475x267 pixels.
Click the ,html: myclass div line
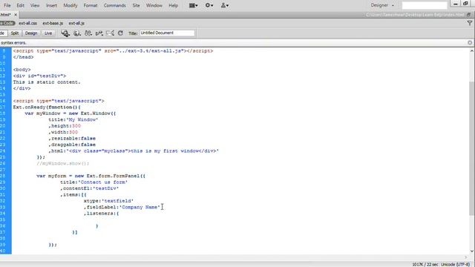(134, 151)
